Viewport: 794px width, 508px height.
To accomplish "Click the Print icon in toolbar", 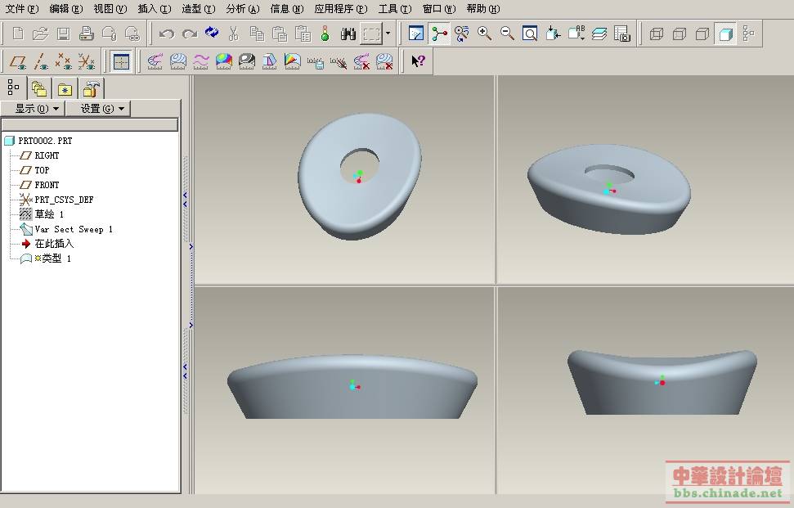I will [x=86, y=34].
